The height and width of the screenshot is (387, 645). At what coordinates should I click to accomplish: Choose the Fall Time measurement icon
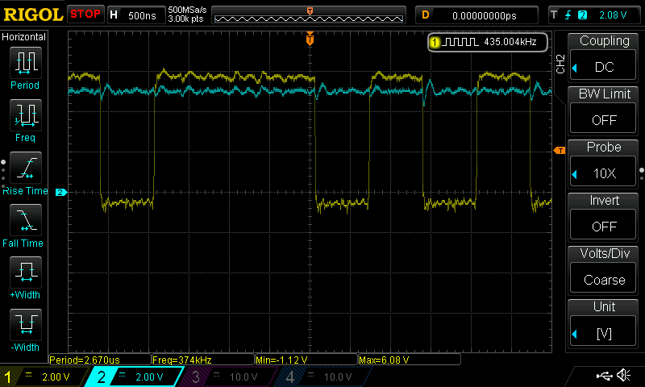[25, 220]
